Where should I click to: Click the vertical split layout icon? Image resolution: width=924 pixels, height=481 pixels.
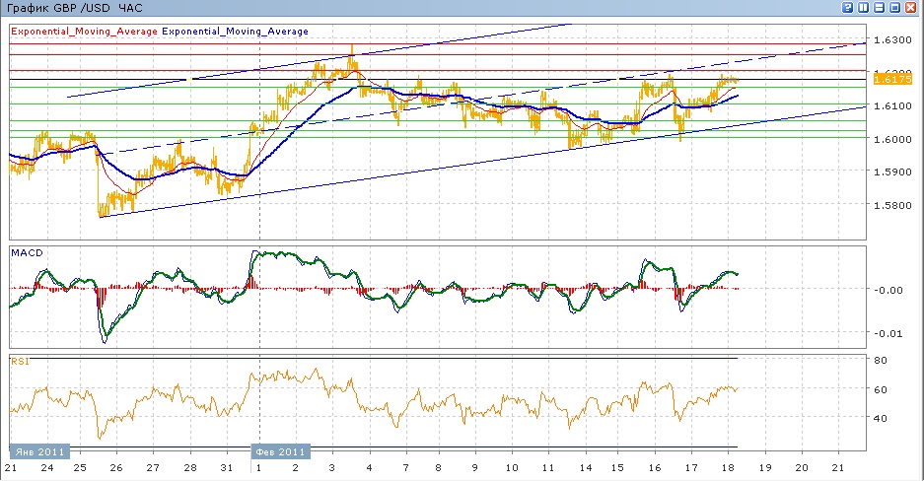863,7
